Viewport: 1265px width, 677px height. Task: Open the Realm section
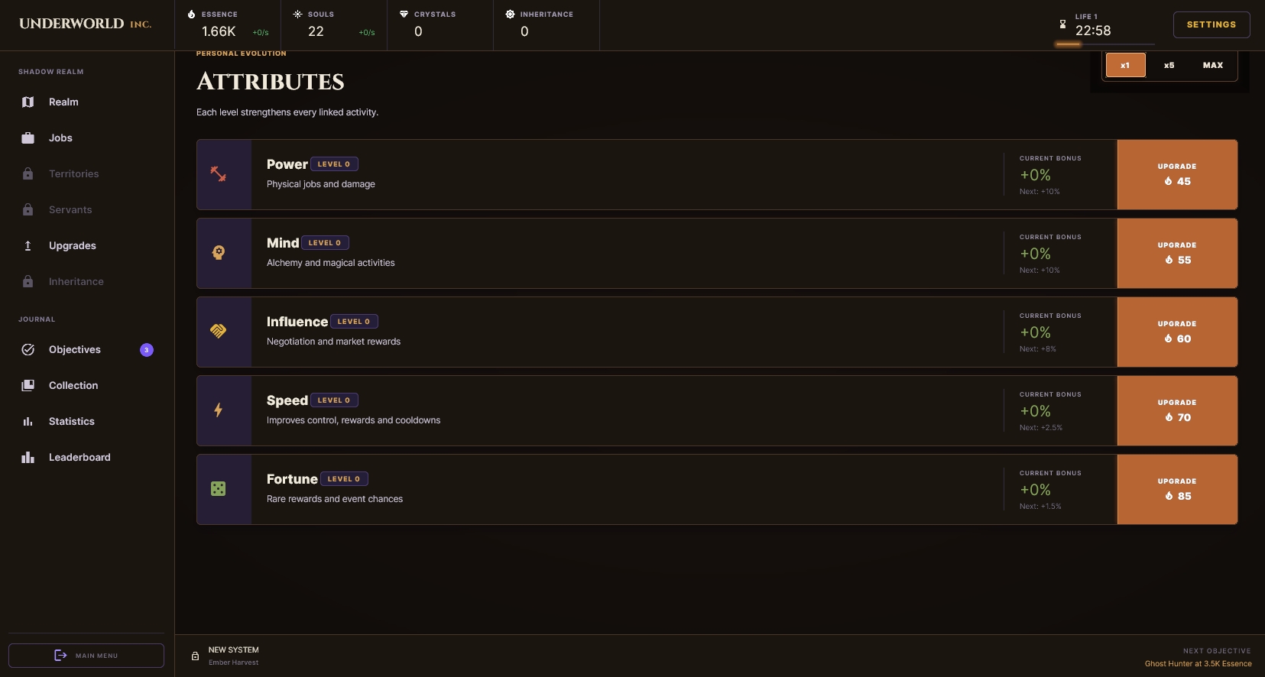(x=86, y=102)
